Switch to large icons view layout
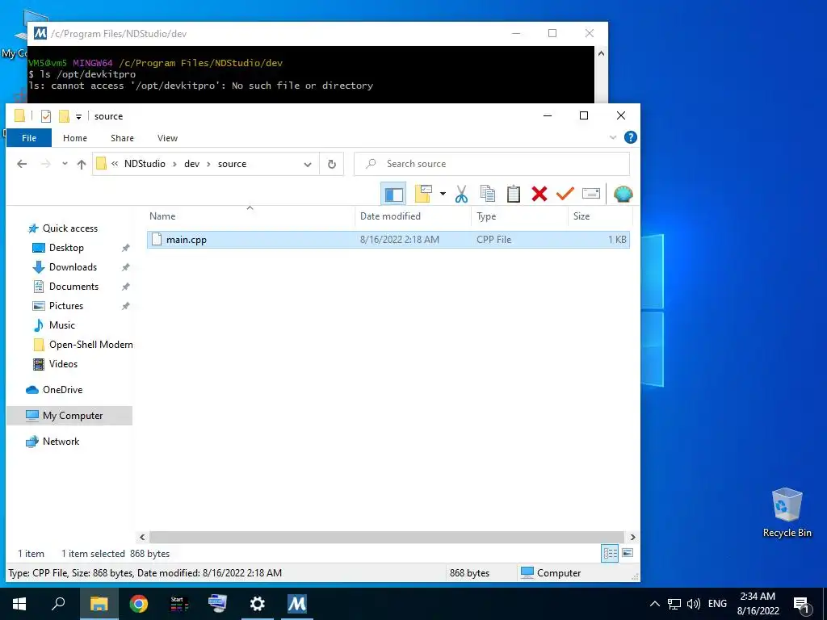Viewport: 827px width, 620px height. click(628, 553)
